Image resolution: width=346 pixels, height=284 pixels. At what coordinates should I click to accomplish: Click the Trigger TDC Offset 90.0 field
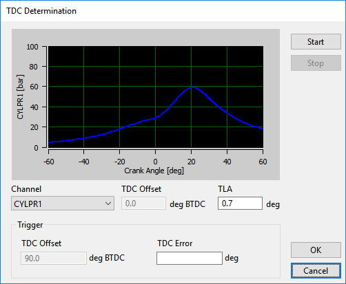[x=54, y=259]
